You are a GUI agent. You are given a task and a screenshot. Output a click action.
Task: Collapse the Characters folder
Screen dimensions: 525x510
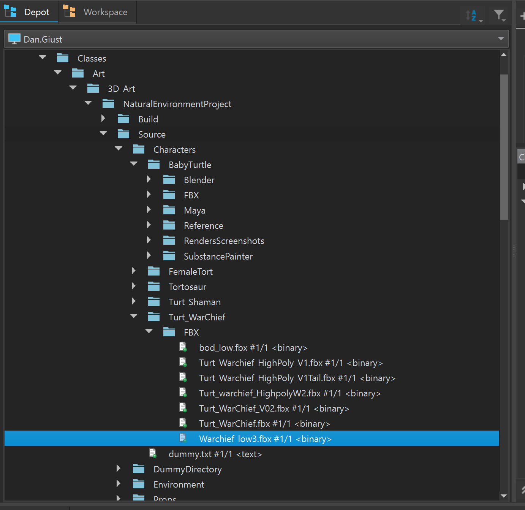pos(119,149)
